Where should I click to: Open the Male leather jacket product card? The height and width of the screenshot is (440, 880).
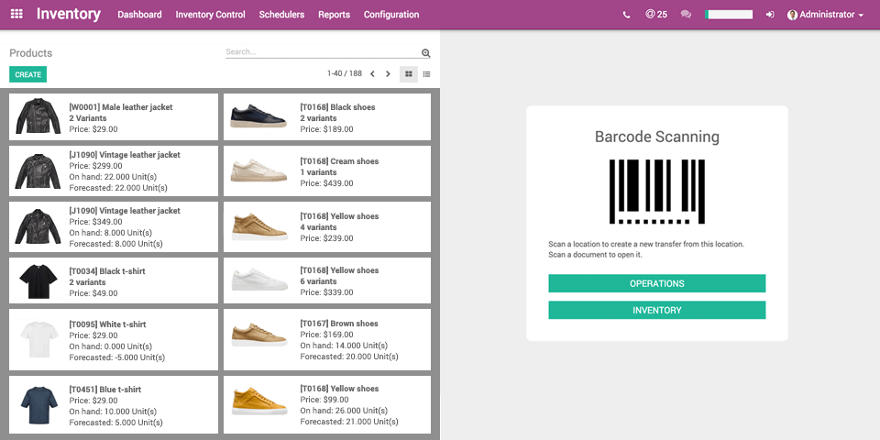(114, 117)
